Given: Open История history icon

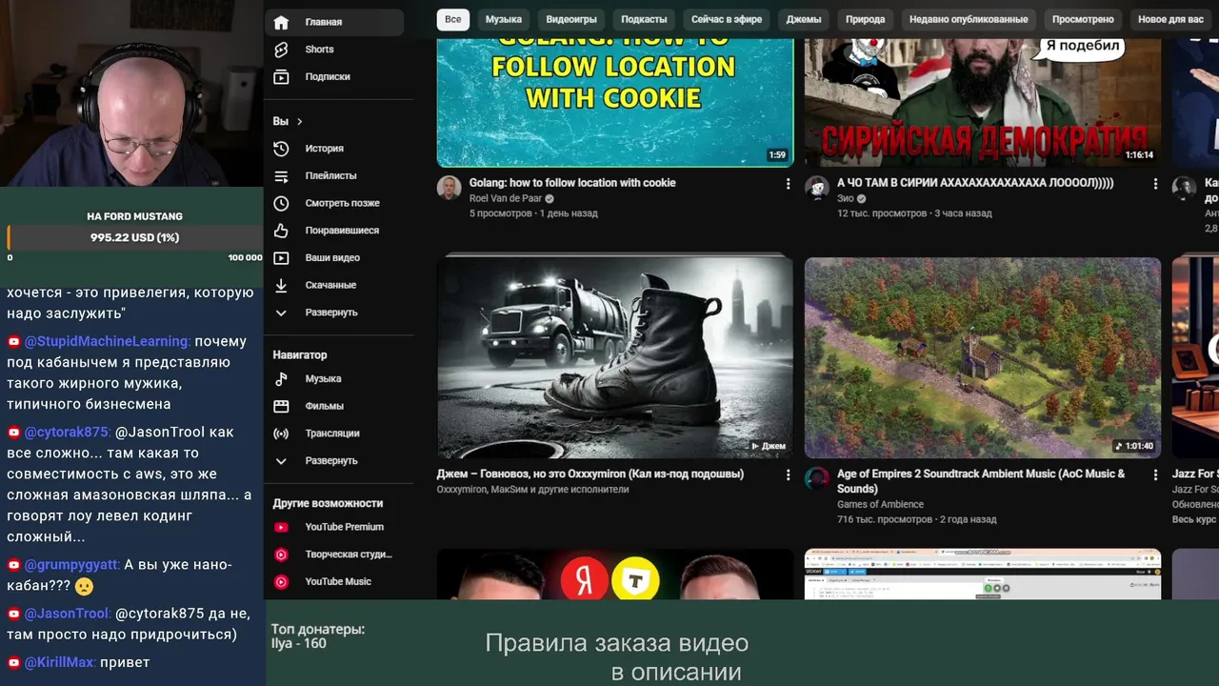Looking at the screenshot, I should [x=281, y=149].
